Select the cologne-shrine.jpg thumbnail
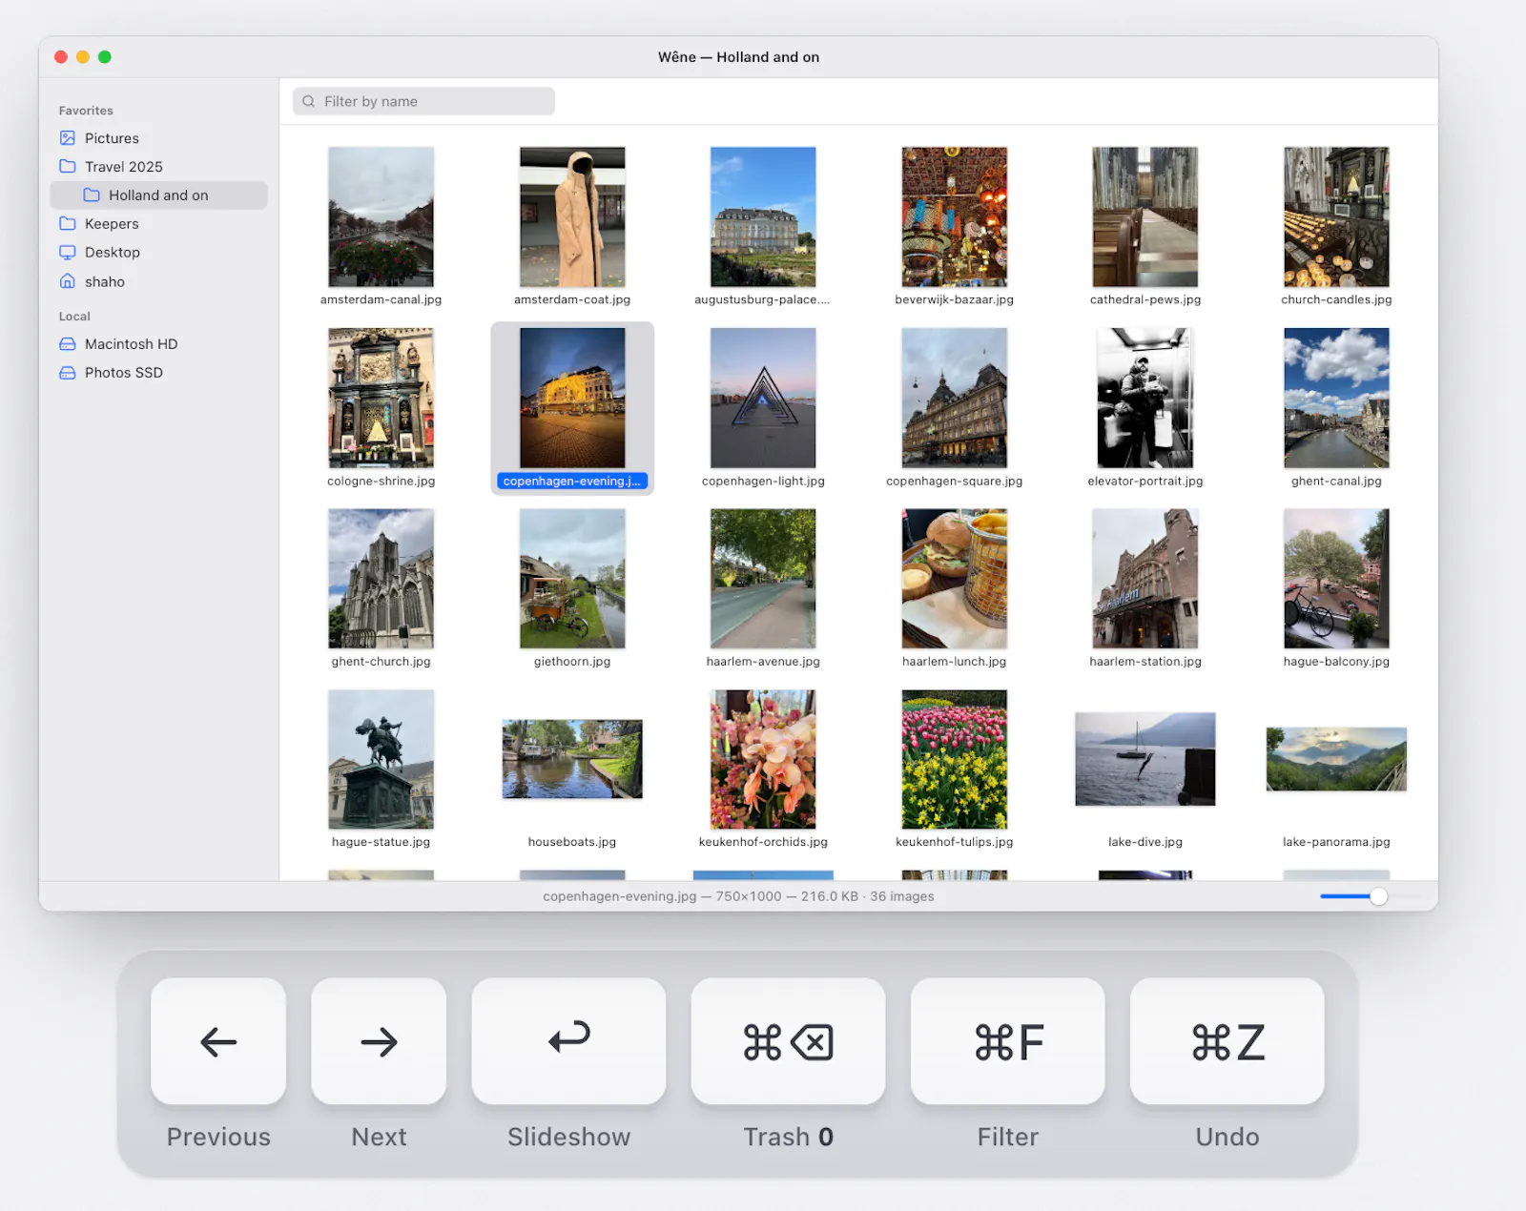 (381, 398)
